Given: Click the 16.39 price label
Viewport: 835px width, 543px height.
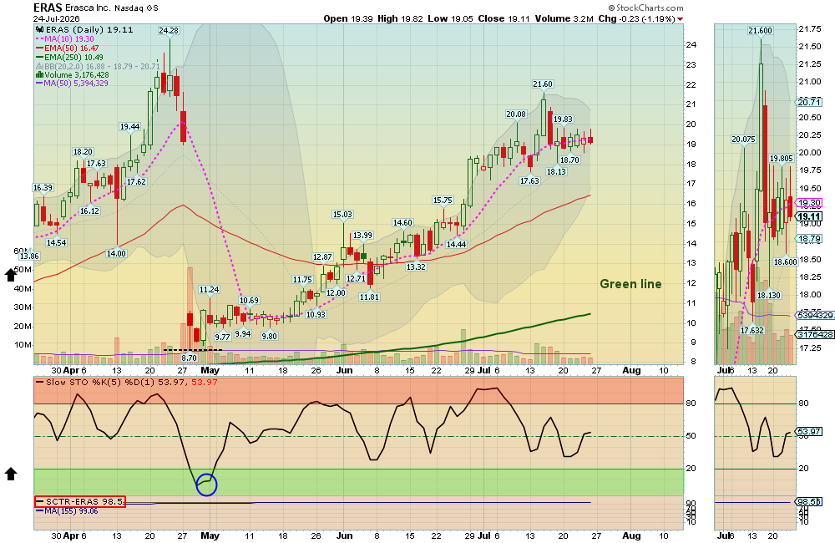Looking at the screenshot, I should point(43,188).
